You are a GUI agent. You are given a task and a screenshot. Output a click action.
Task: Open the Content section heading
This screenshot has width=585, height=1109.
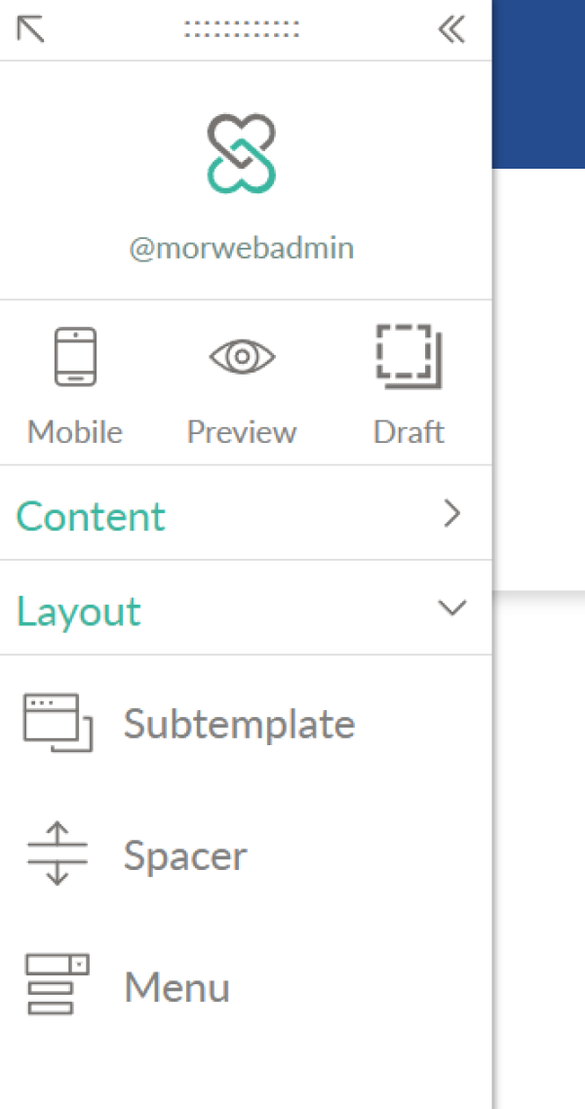[x=91, y=516]
